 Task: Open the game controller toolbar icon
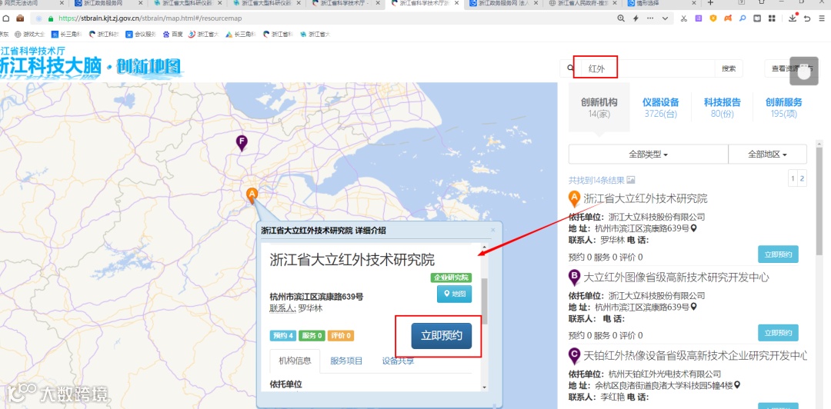[x=728, y=18]
